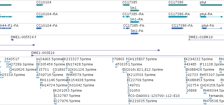Image resolution: width=224 pixels, height=105 pixels.
Task: Click the DME1-003E19 clone label
Action: pyautogui.click(x=43, y=53)
